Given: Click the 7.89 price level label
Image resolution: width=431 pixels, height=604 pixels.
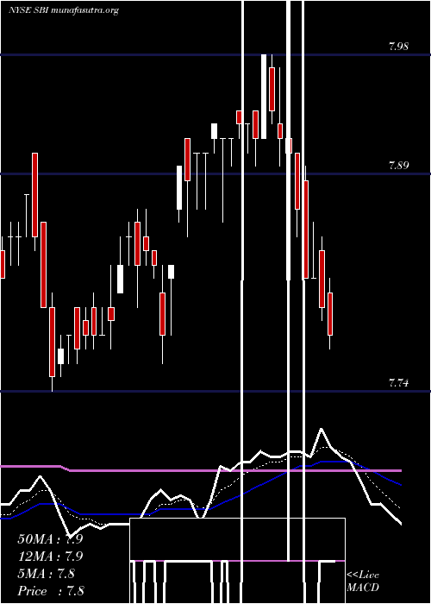Looking at the screenshot, I should click(x=398, y=166).
